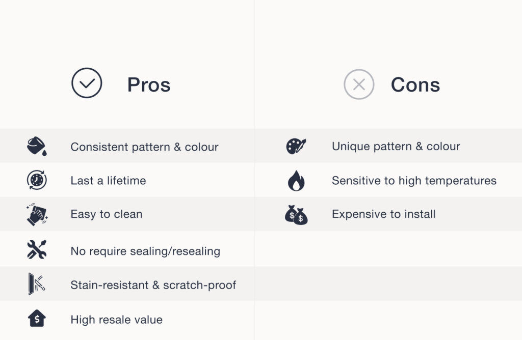The width and height of the screenshot is (522, 340).
Task: Click 'Sensitive to high temperatures' text
Action: 414,181
